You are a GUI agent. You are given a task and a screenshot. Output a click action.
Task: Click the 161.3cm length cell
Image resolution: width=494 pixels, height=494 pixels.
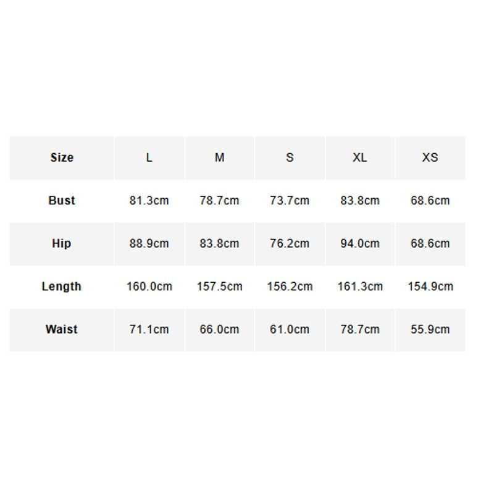point(360,287)
